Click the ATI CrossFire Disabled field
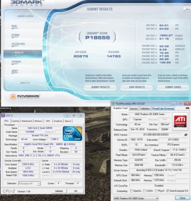The height and width of the screenshot is (201, 191). (159, 185)
